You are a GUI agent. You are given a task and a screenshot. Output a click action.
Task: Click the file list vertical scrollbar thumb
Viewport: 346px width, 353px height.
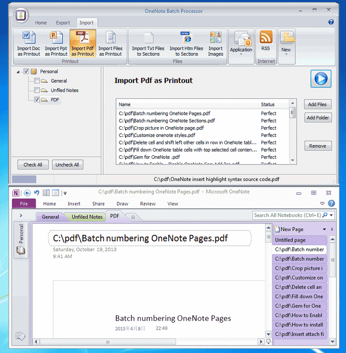pos(292,113)
